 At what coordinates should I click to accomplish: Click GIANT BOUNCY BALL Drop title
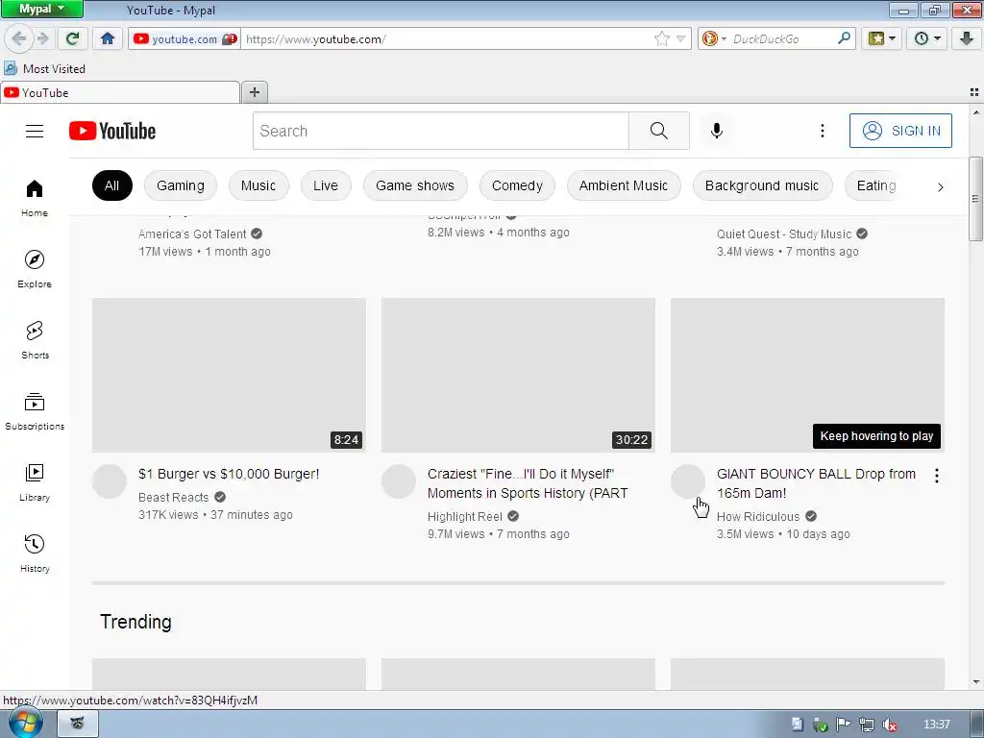coord(816,483)
